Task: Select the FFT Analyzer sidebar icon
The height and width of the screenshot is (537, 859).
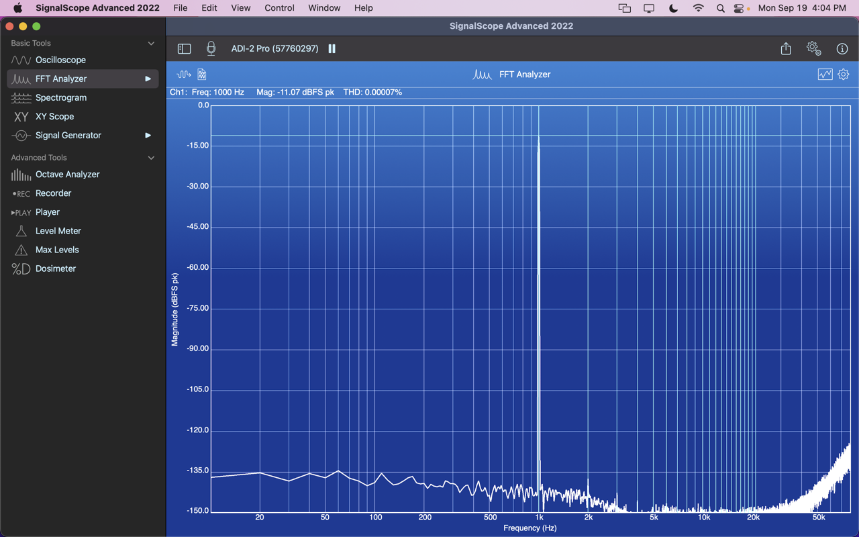Action: click(21, 79)
